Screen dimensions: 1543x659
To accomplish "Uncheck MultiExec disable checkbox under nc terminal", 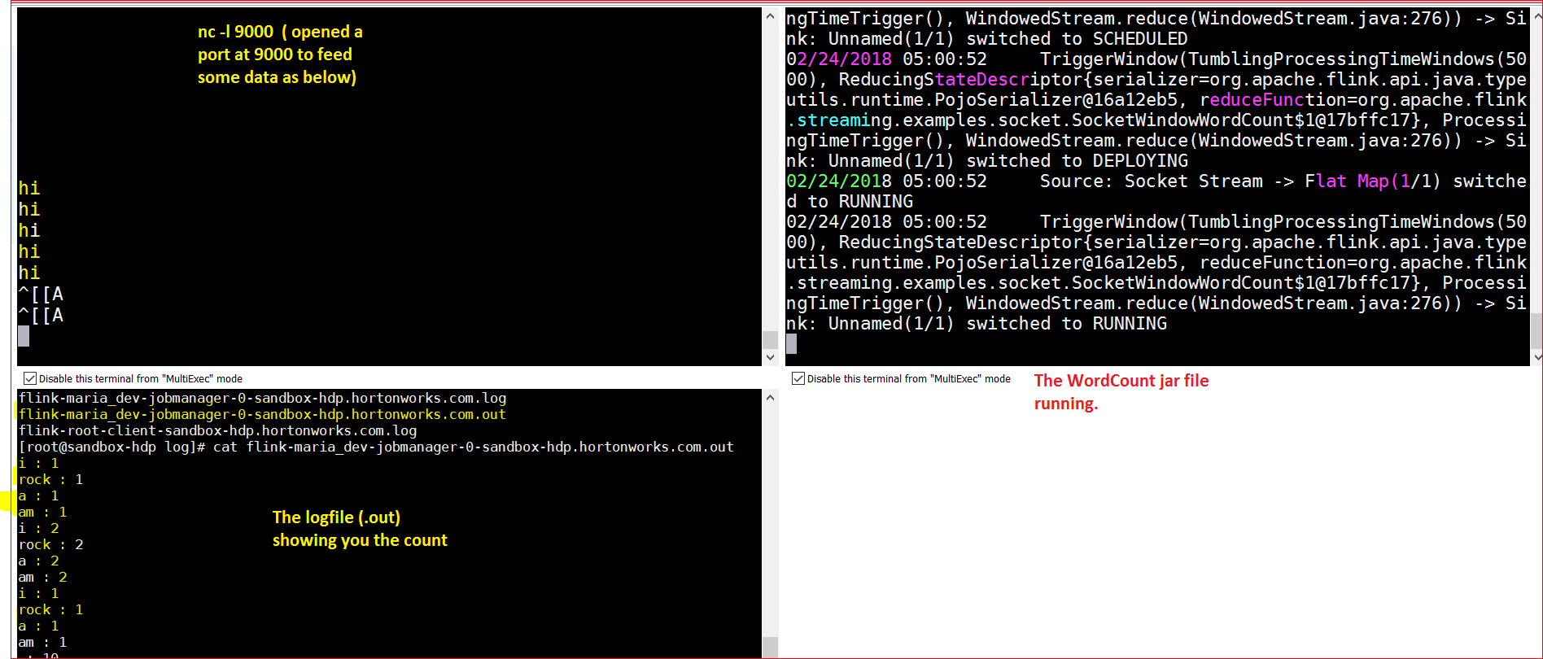I will click(30, 378).
